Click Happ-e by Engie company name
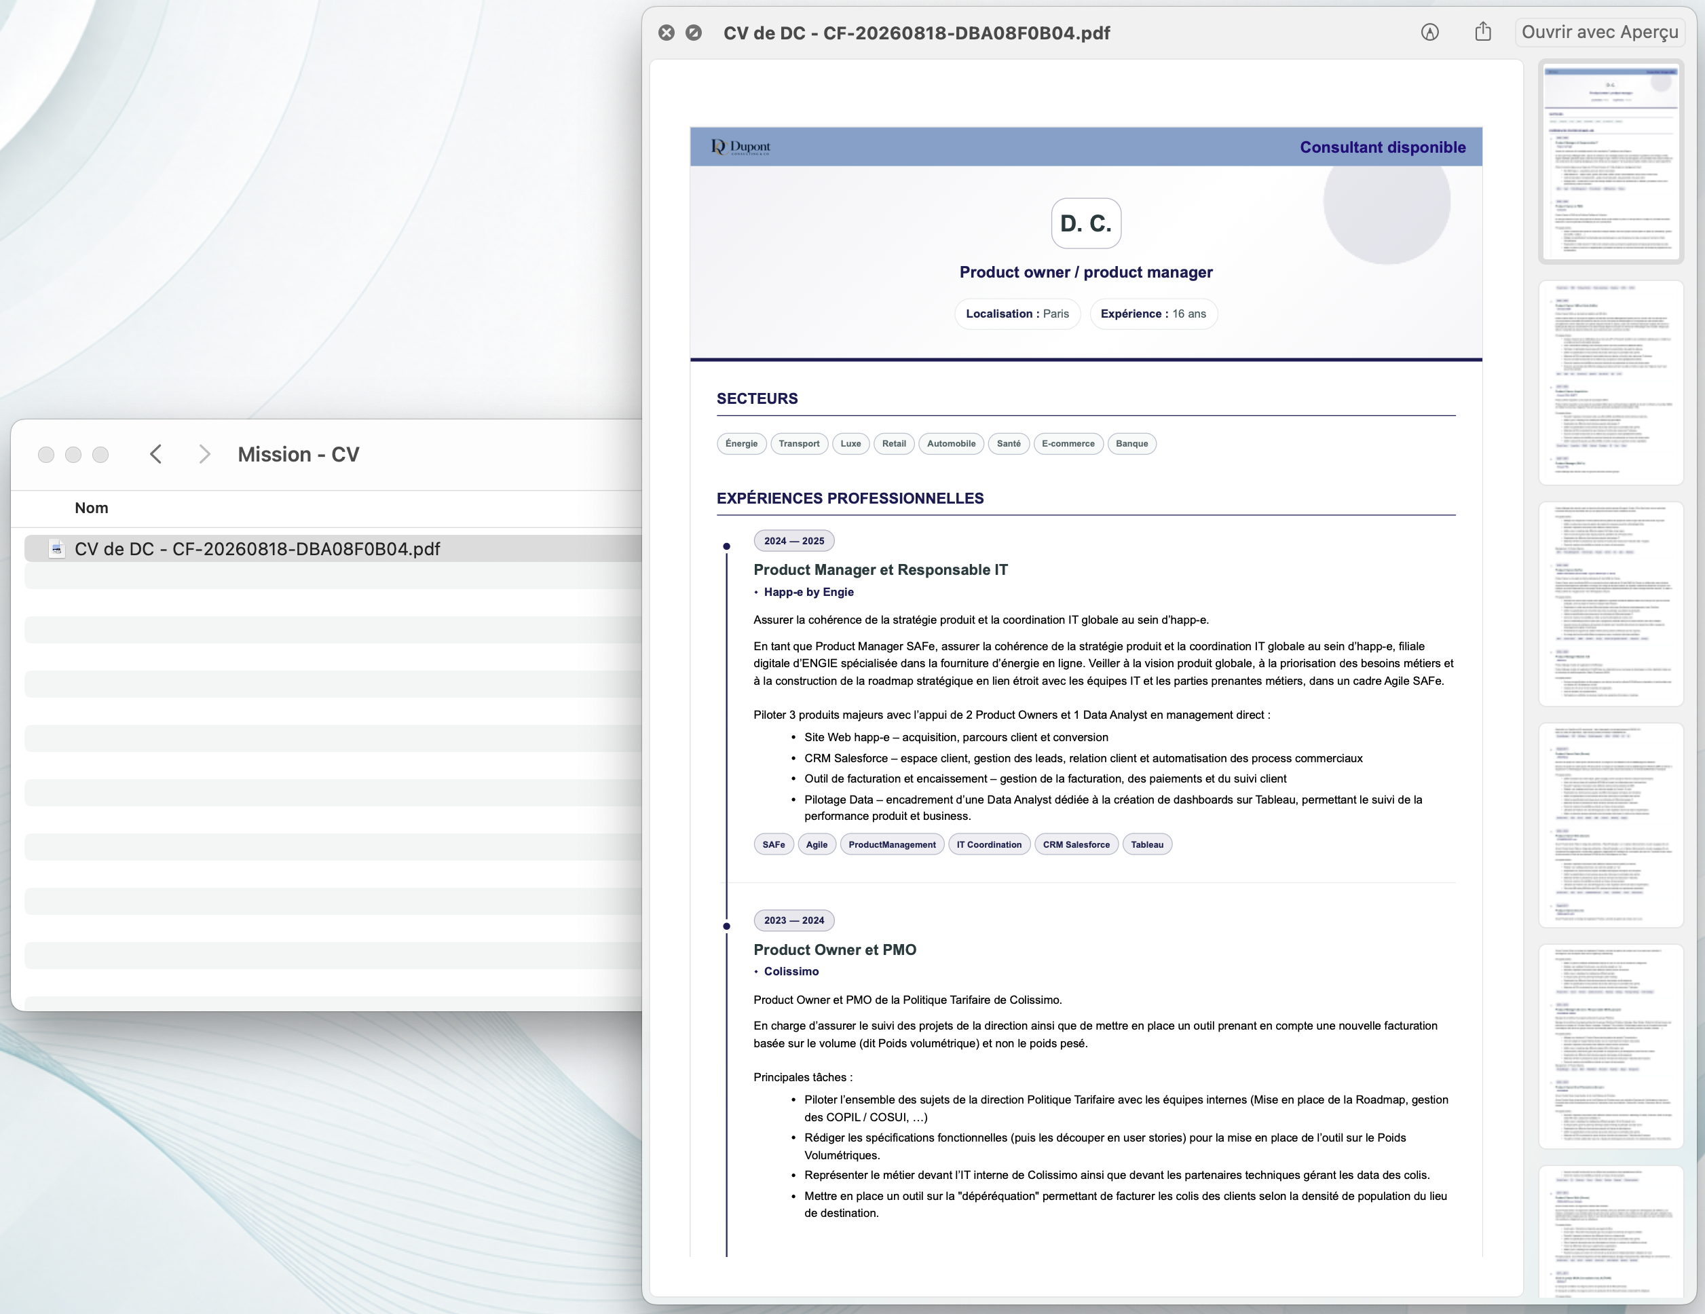1705x1314 pixels. point(809,593)
